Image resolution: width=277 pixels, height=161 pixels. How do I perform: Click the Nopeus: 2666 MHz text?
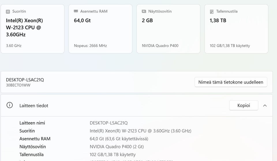click(x=90, y=46)
